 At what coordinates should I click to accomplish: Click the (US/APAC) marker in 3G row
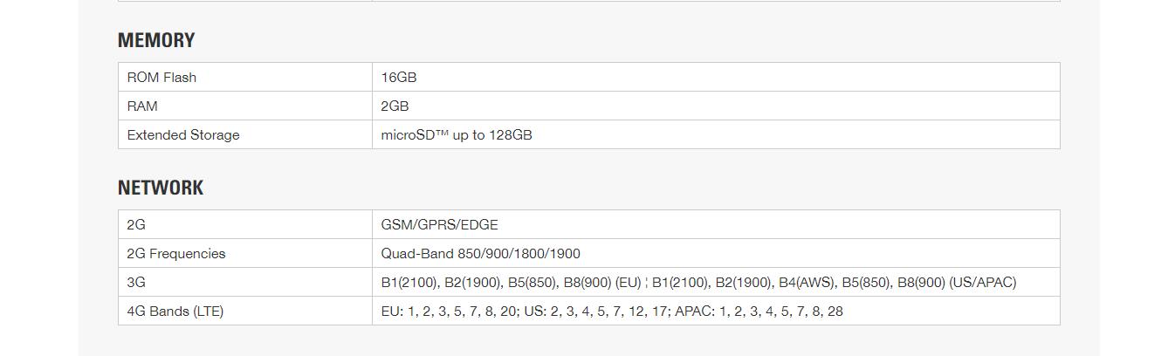(983, 283)
